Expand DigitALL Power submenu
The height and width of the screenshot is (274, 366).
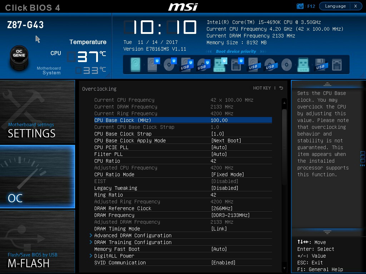point(180,256)
